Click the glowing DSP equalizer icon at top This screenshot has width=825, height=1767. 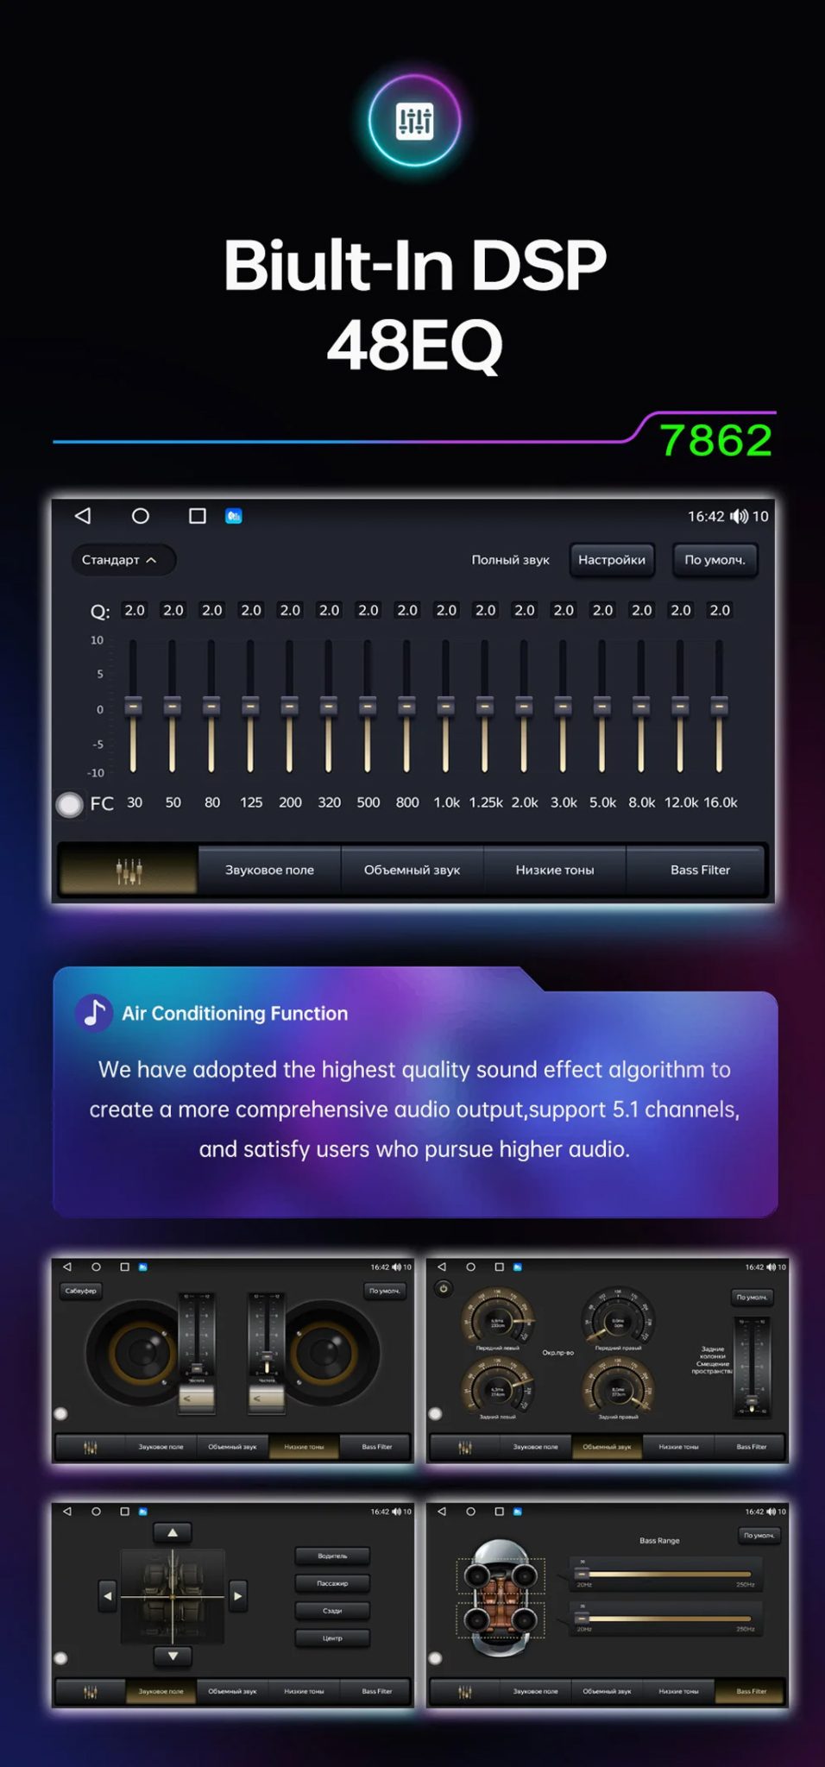tap(414, 121)
